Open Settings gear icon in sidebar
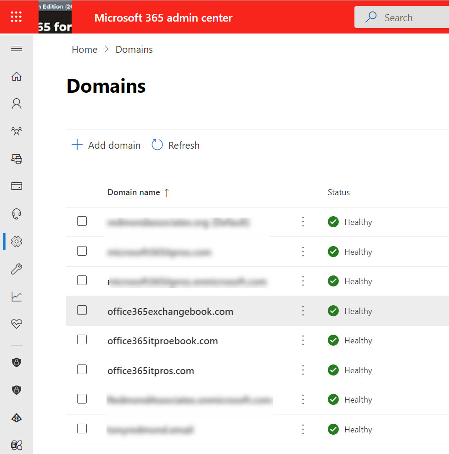Image resolution: width=449 pixels, height=454 pixels. pyautogui.click(x=17, y=241)
